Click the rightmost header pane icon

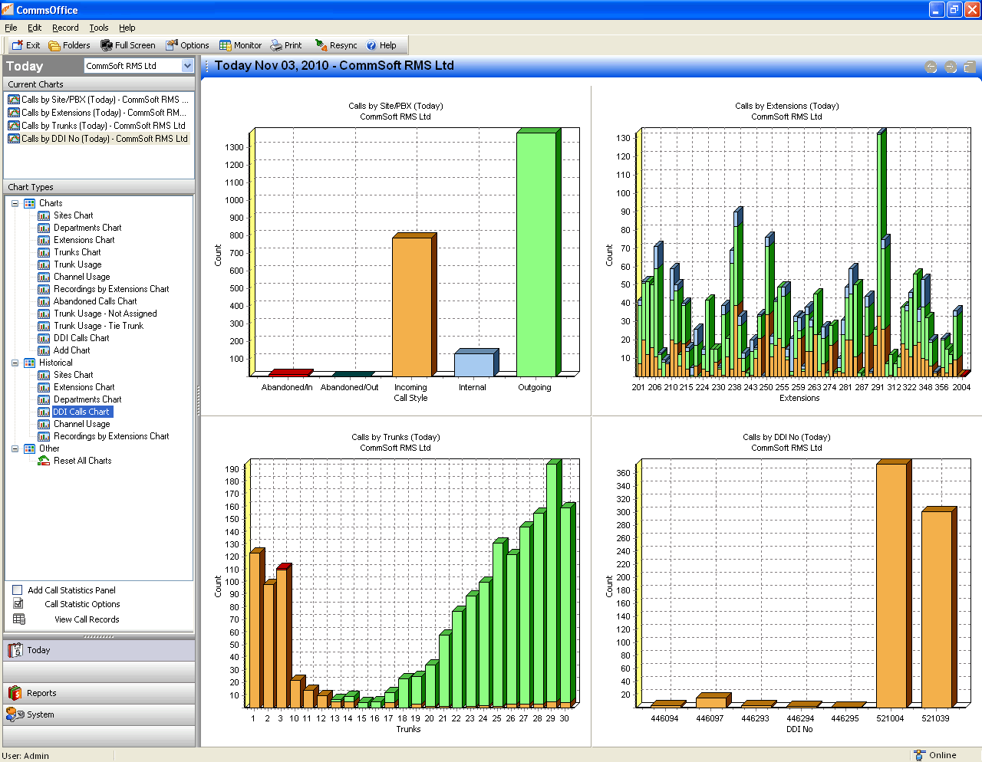pos(970,67)
